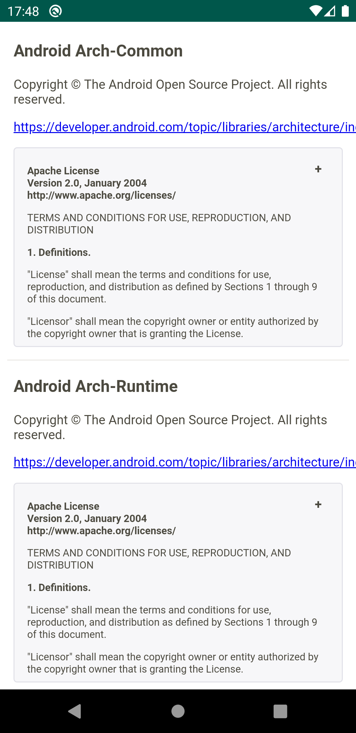Screen dimensions: 356x733
Task: Tap the "License" definition paragraph in Arch-Common box
Action: tap(172, 287)
